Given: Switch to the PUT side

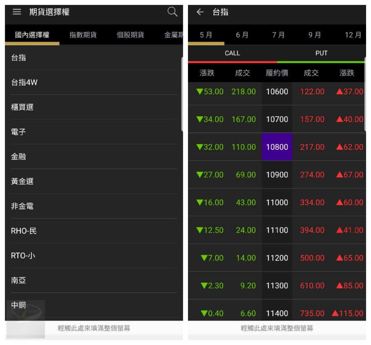Looking at the screenshot, I should (321, 53).
